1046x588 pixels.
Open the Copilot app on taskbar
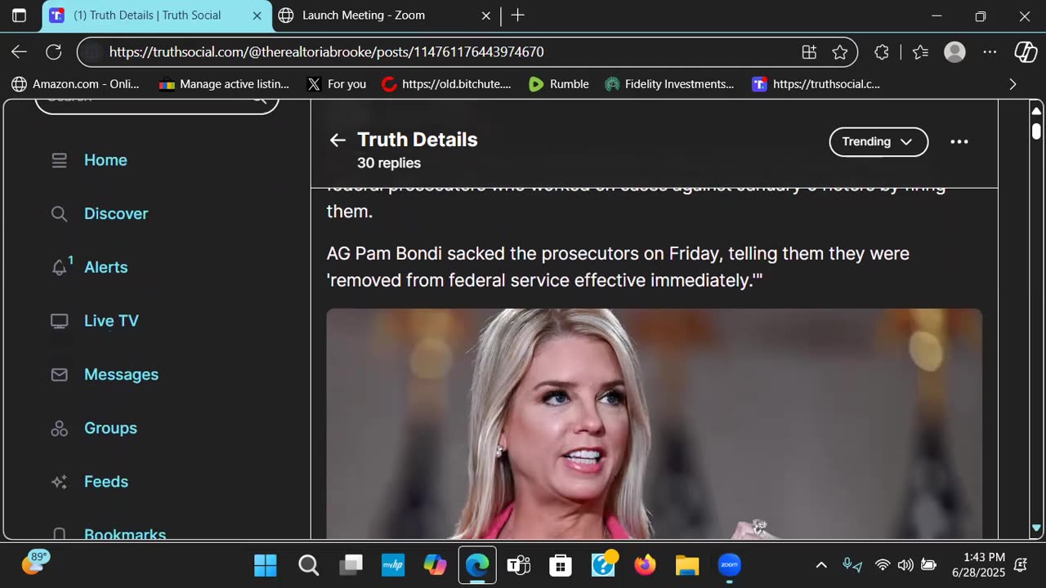click(x=435, y=565)
